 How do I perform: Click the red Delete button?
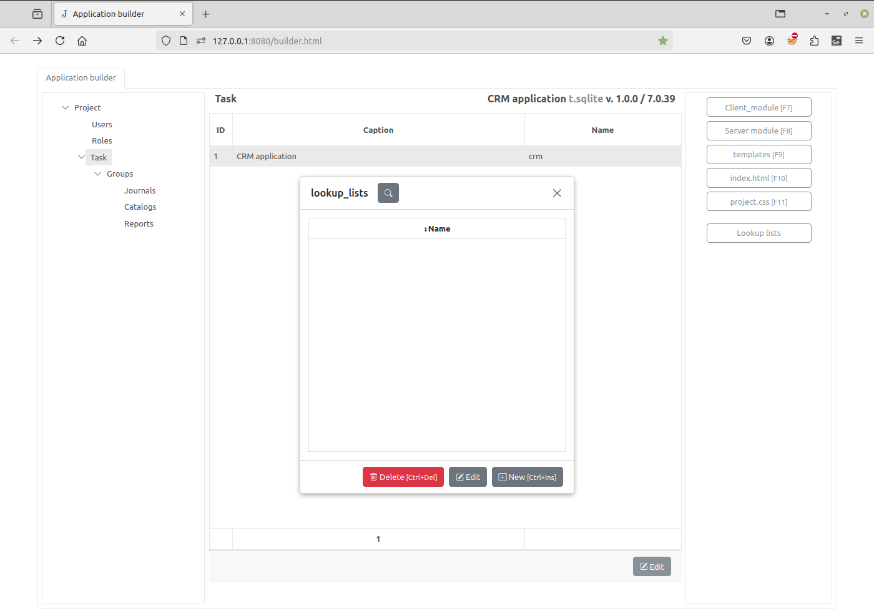(403, 477)
